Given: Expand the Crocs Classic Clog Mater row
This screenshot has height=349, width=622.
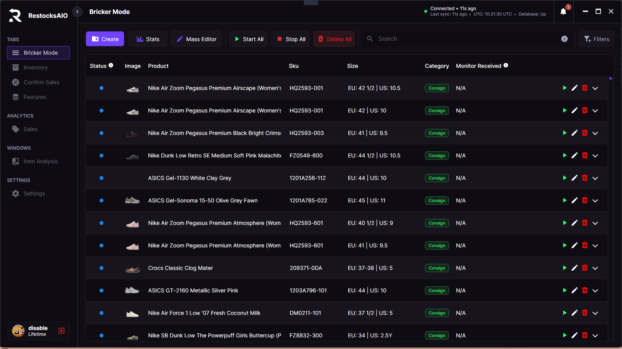Looking at the screenshot, I should [595, 268].
